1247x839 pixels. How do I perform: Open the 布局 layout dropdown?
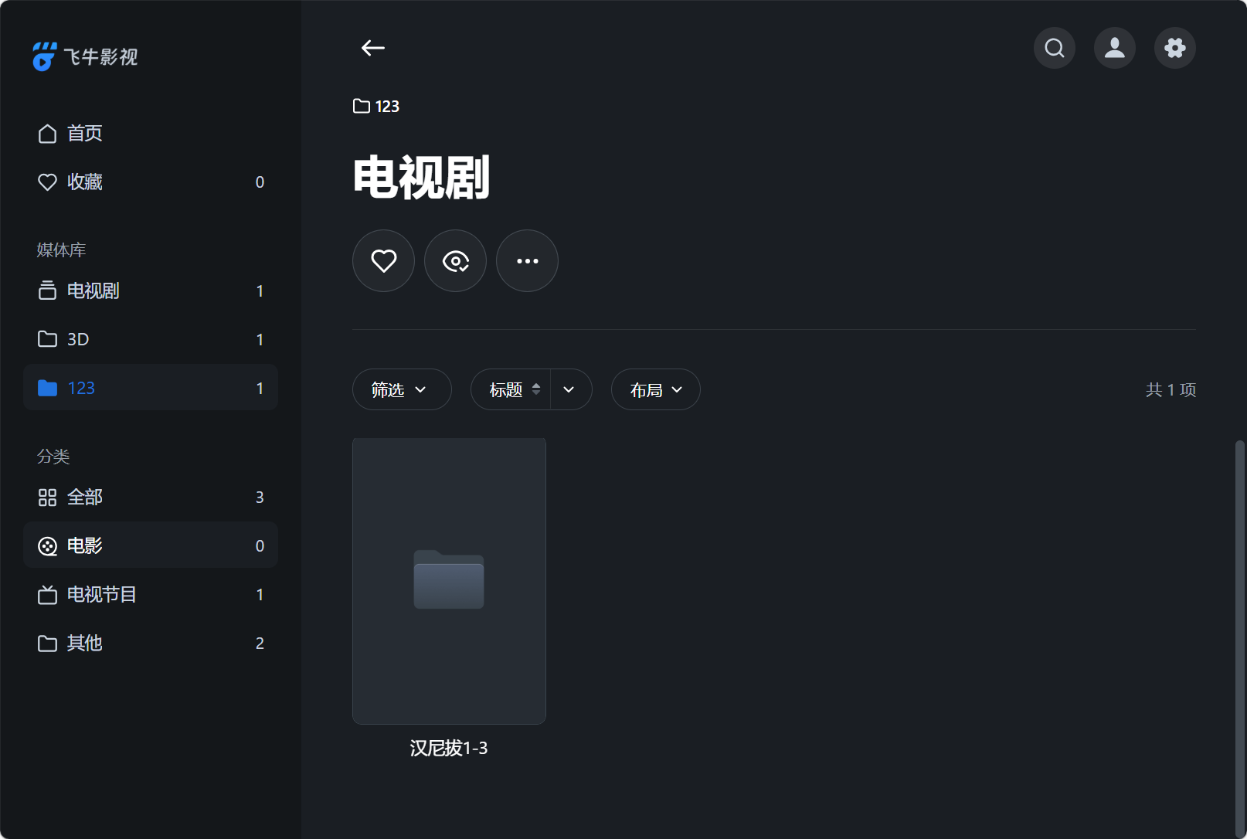(654, 389)
